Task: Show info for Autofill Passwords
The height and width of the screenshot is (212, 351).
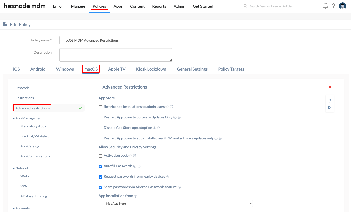Action: [135, 166]
